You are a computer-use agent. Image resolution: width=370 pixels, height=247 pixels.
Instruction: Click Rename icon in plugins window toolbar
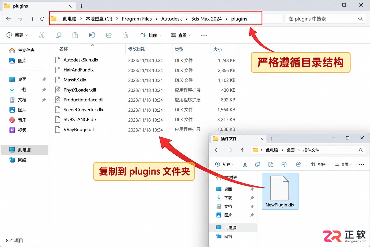click(92, 35)
